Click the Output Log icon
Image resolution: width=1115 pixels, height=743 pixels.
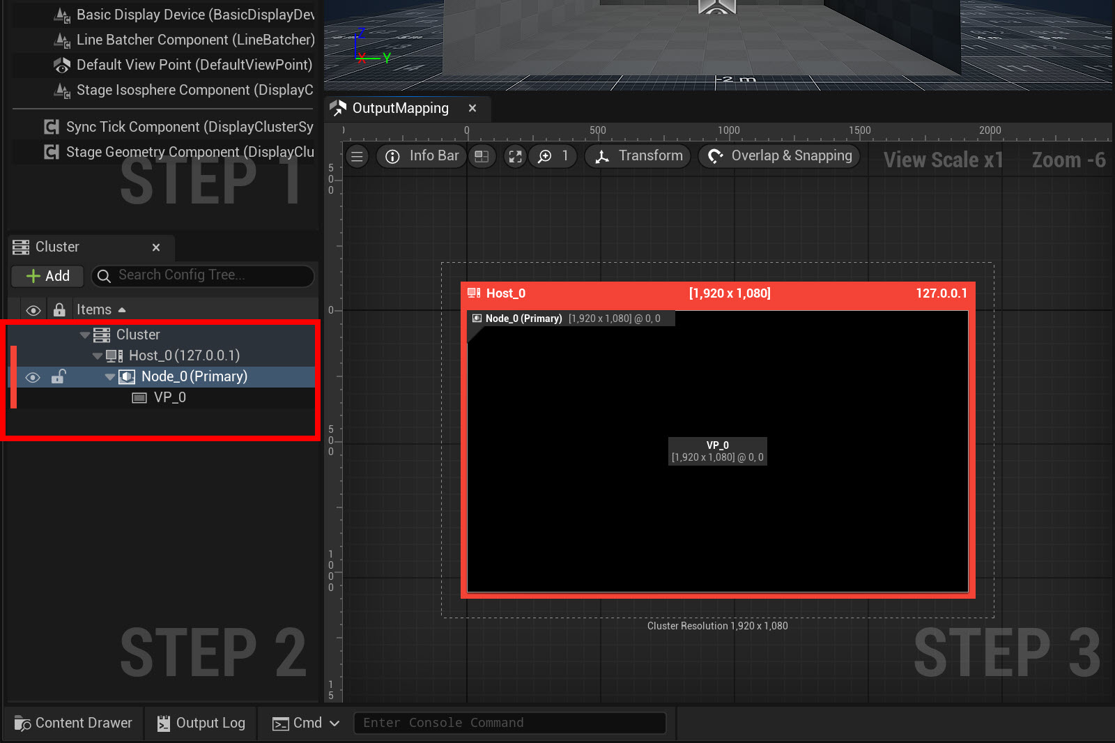(x=163, y=723)
